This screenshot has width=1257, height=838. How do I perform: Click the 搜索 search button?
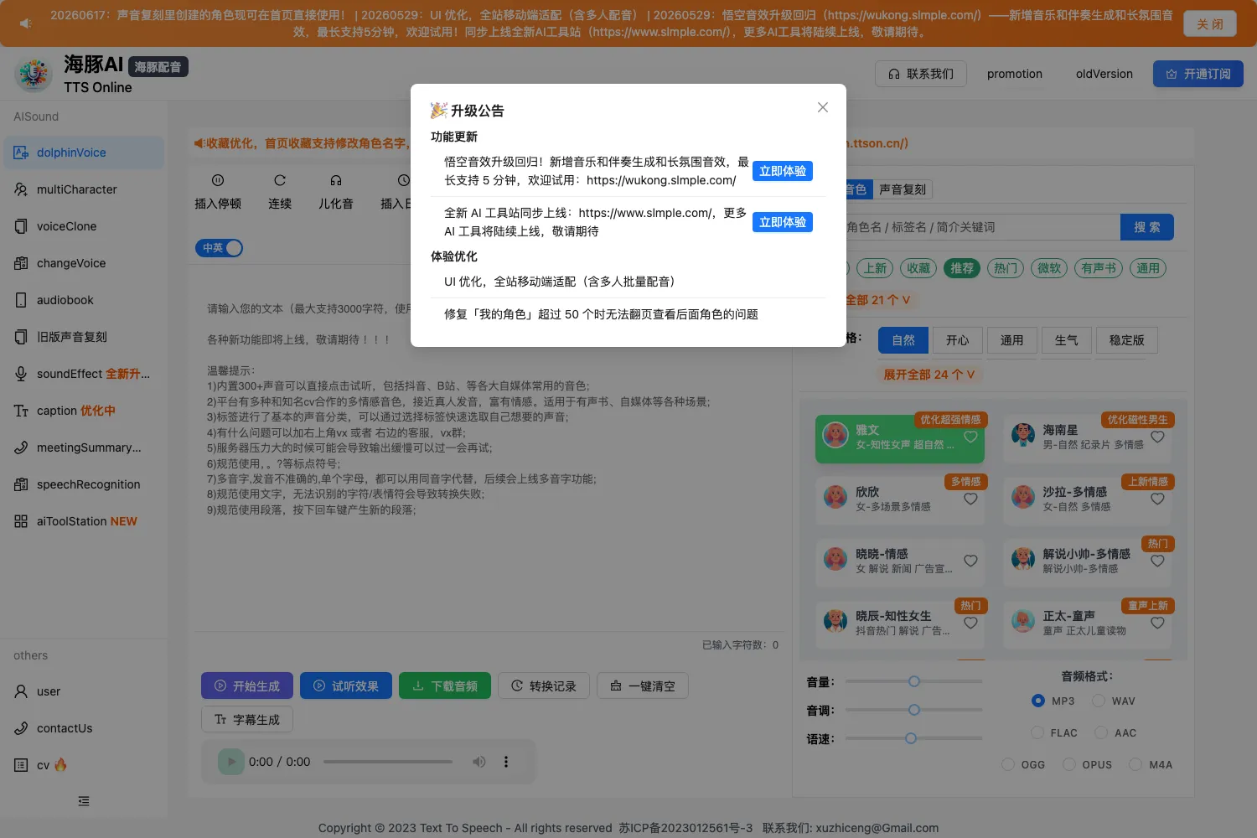(x=1147, y=227)
